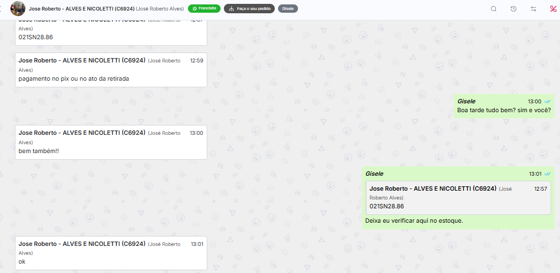This screenshot has width=560, height=273.
Task: Open the conversation history clock icon
Action: pyautogui.click(x=514, y=9)
